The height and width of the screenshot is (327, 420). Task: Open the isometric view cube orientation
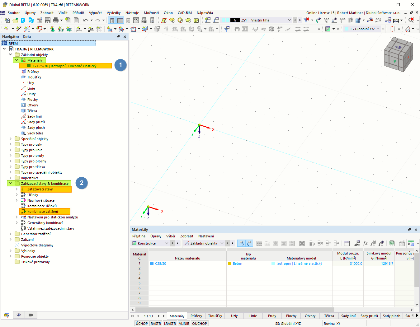(399, 54)
